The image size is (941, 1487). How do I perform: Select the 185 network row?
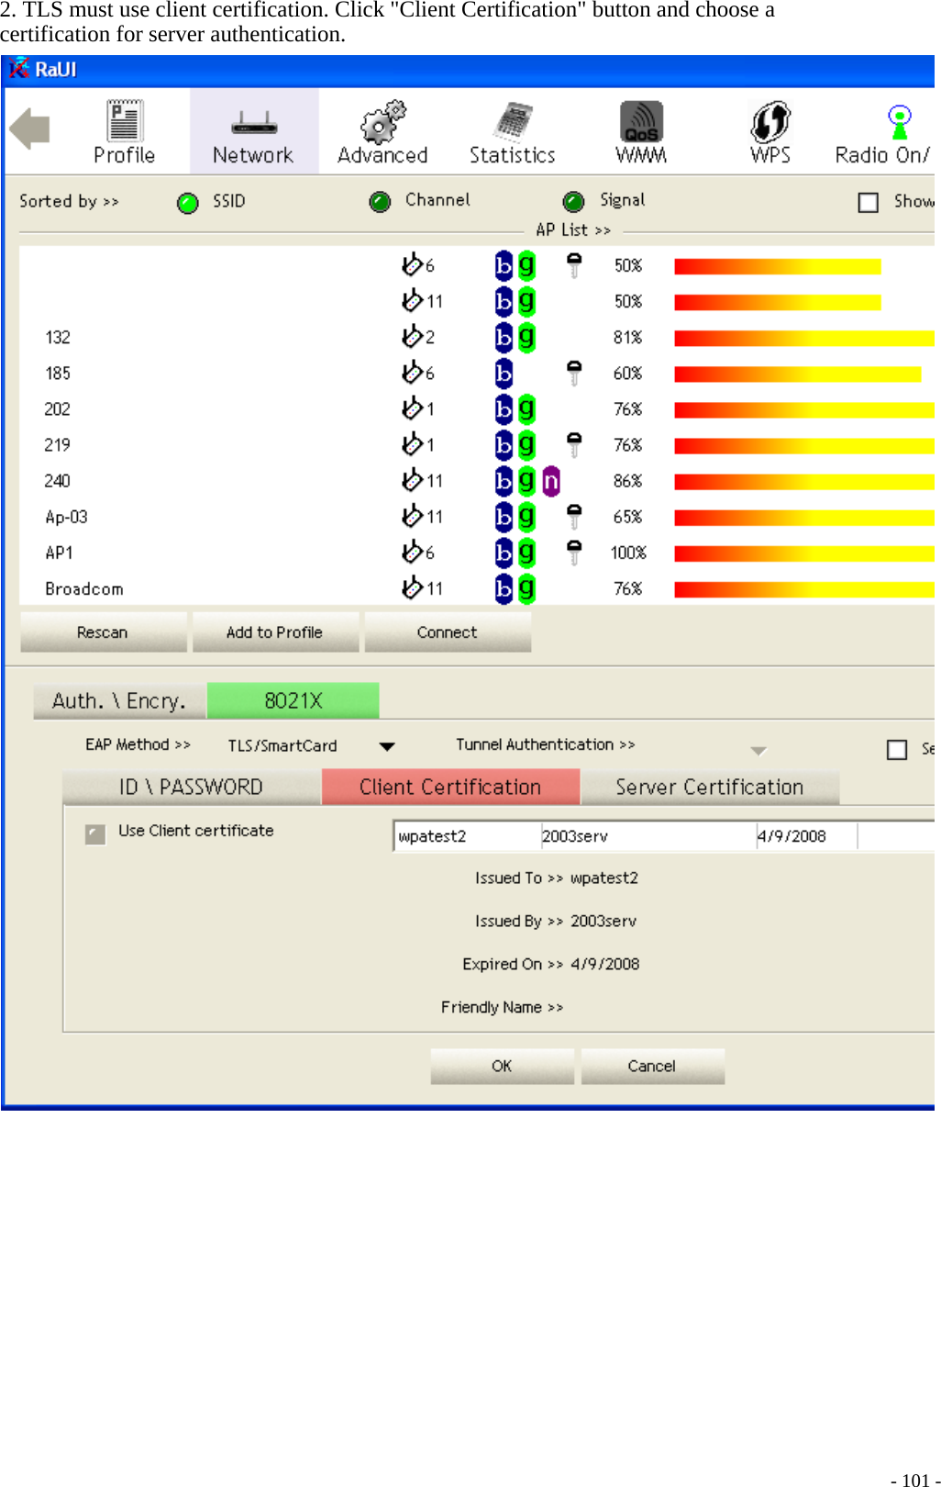pos(477,374)
